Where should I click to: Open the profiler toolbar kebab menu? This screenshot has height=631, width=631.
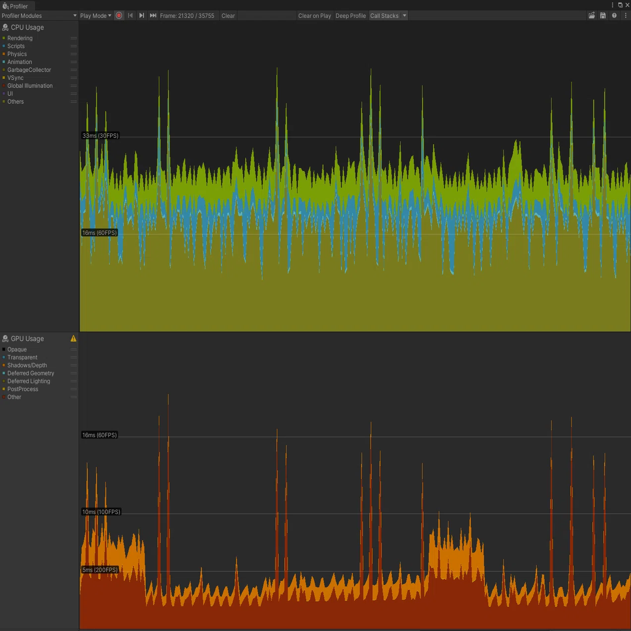626,15
